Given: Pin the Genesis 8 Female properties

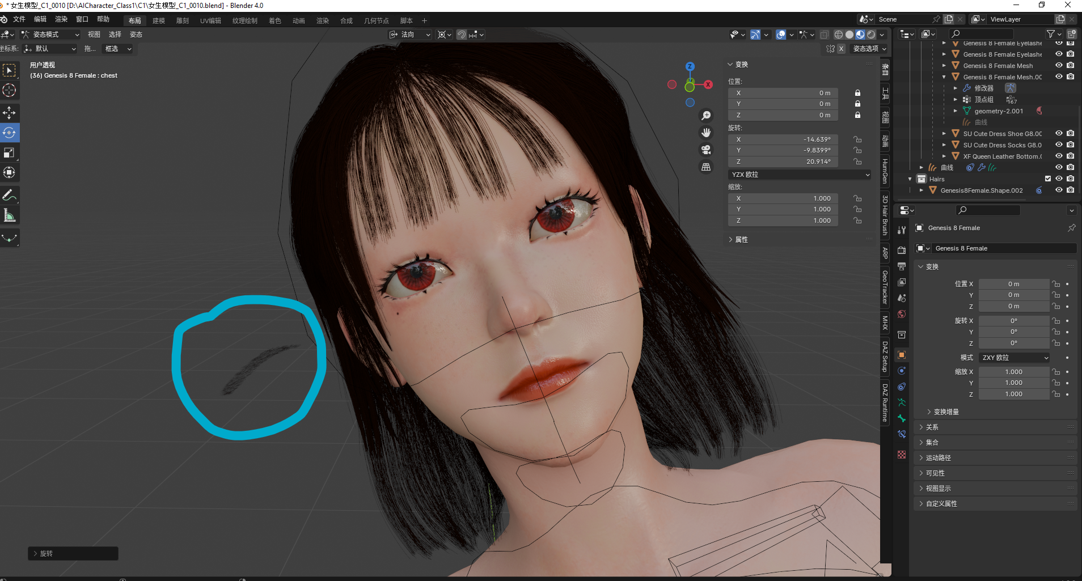Looking at the screenshot, I should pyautogui.click(x=1071, y=228).
